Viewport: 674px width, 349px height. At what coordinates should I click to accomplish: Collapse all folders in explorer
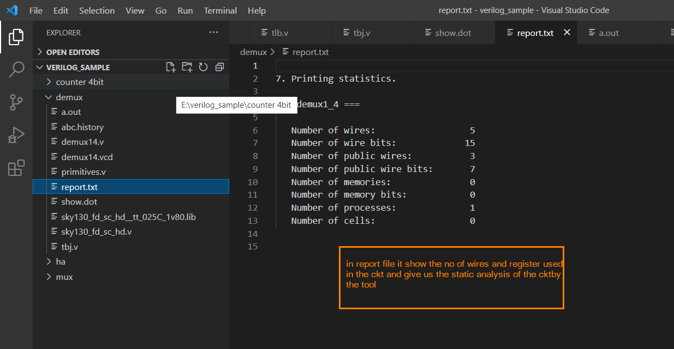[219, 67]
